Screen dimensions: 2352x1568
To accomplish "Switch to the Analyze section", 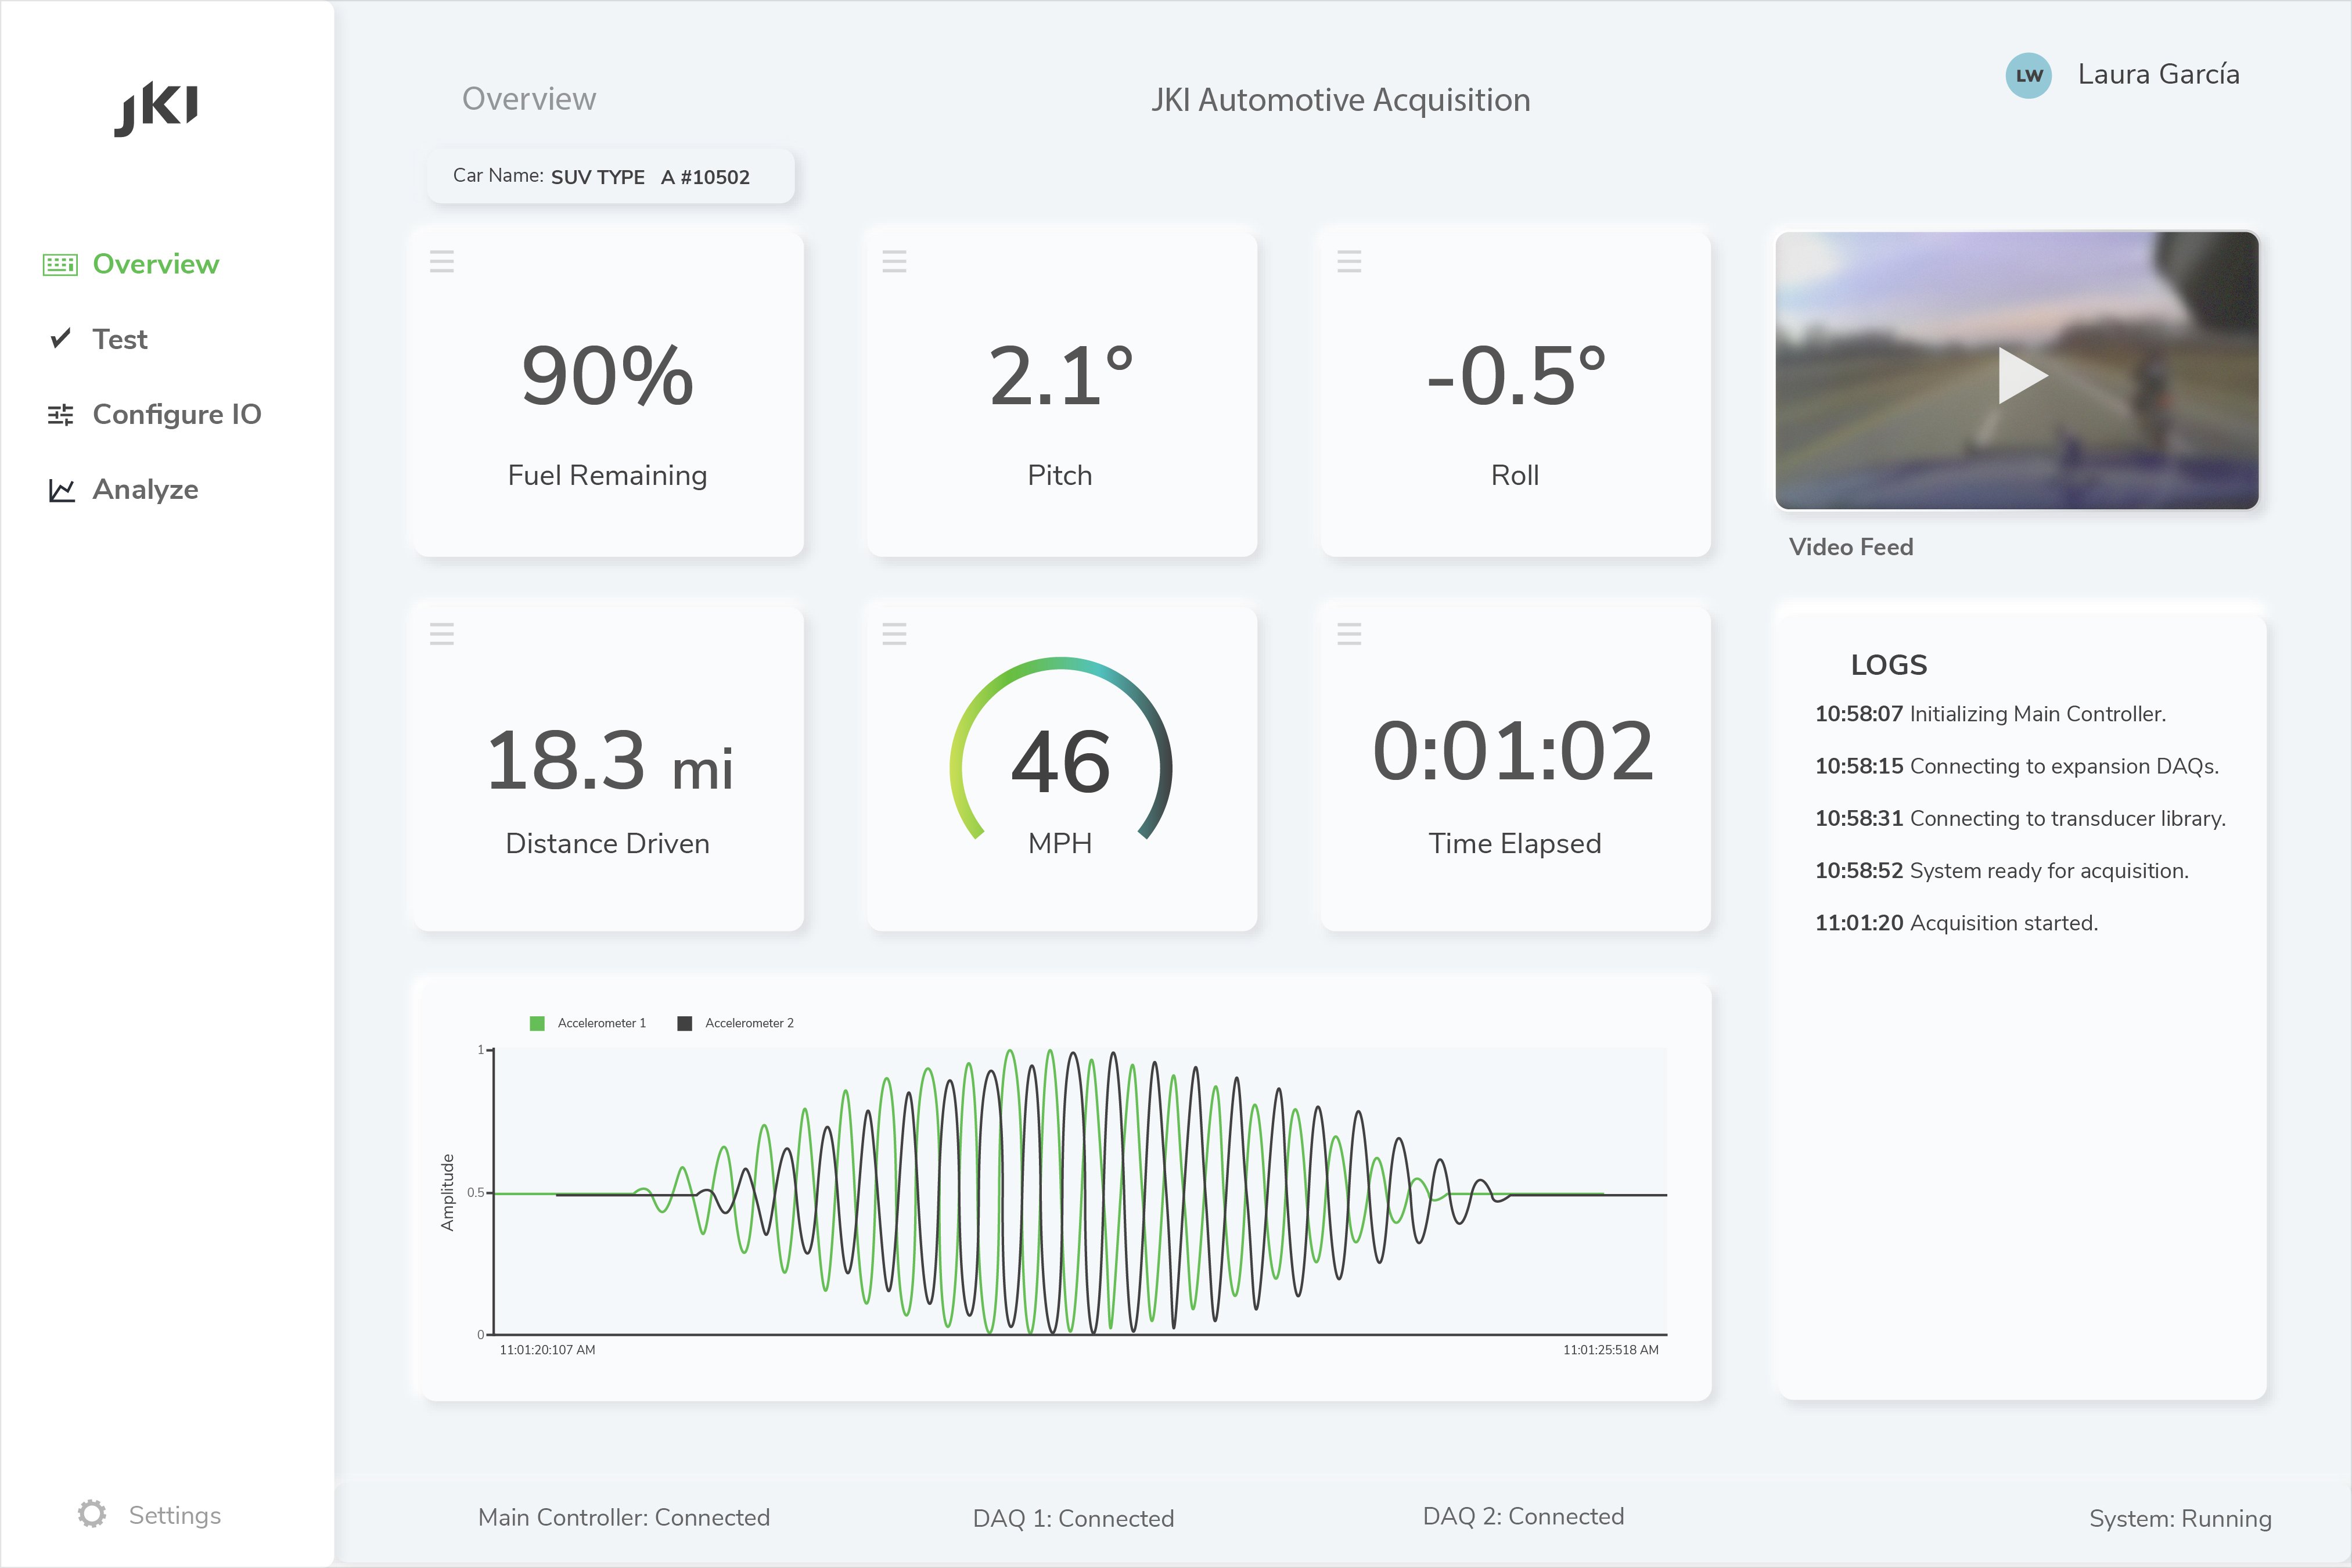I will (x=145, y=490).
